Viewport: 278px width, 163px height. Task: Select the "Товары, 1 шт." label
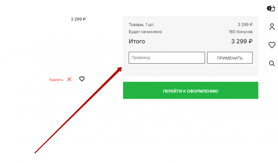point(142,24)
